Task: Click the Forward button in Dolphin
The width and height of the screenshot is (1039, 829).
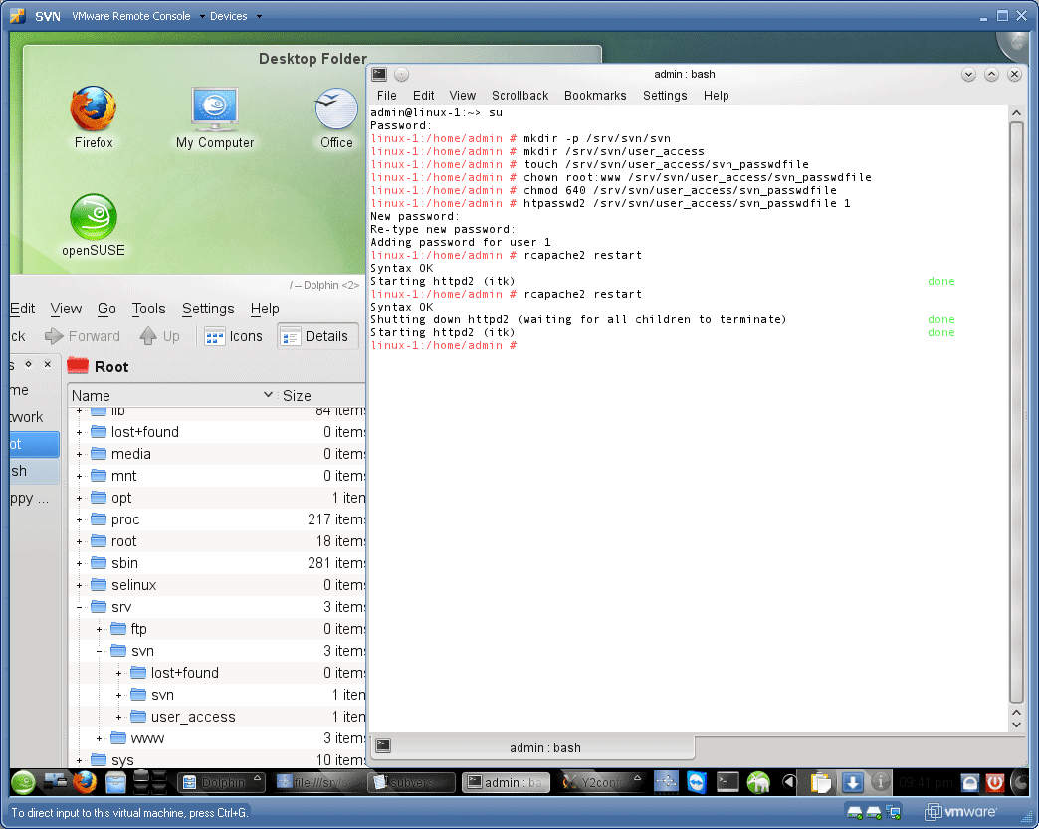Action: [83, 336]
